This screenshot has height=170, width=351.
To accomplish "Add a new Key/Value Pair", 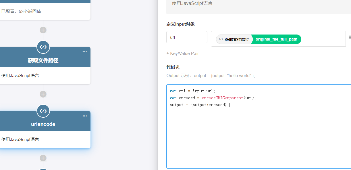I will click(x=182, y=54).
